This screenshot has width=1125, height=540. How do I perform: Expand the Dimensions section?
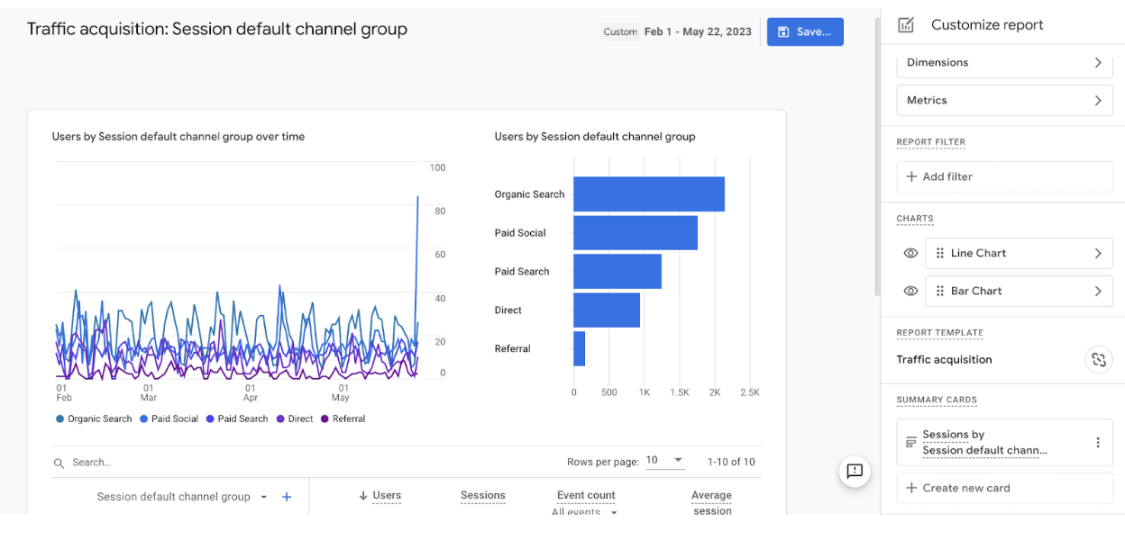[1004, 63]
